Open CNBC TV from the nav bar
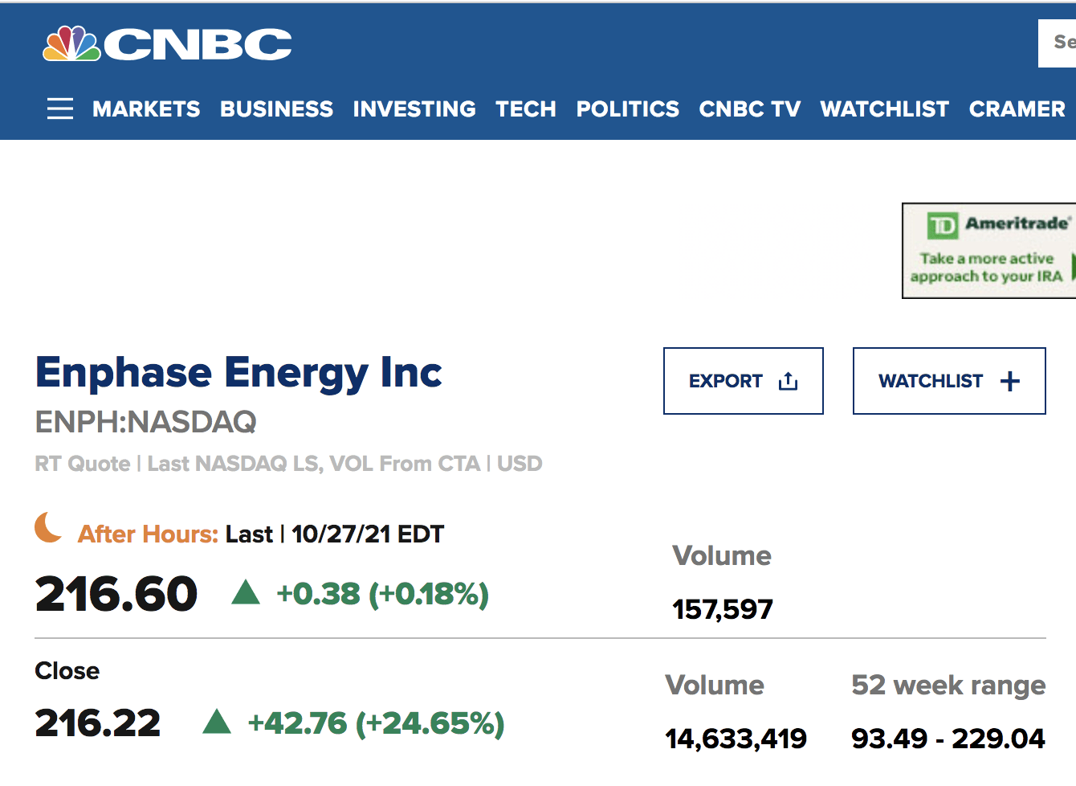1076x786 pixels. point(750,108)
